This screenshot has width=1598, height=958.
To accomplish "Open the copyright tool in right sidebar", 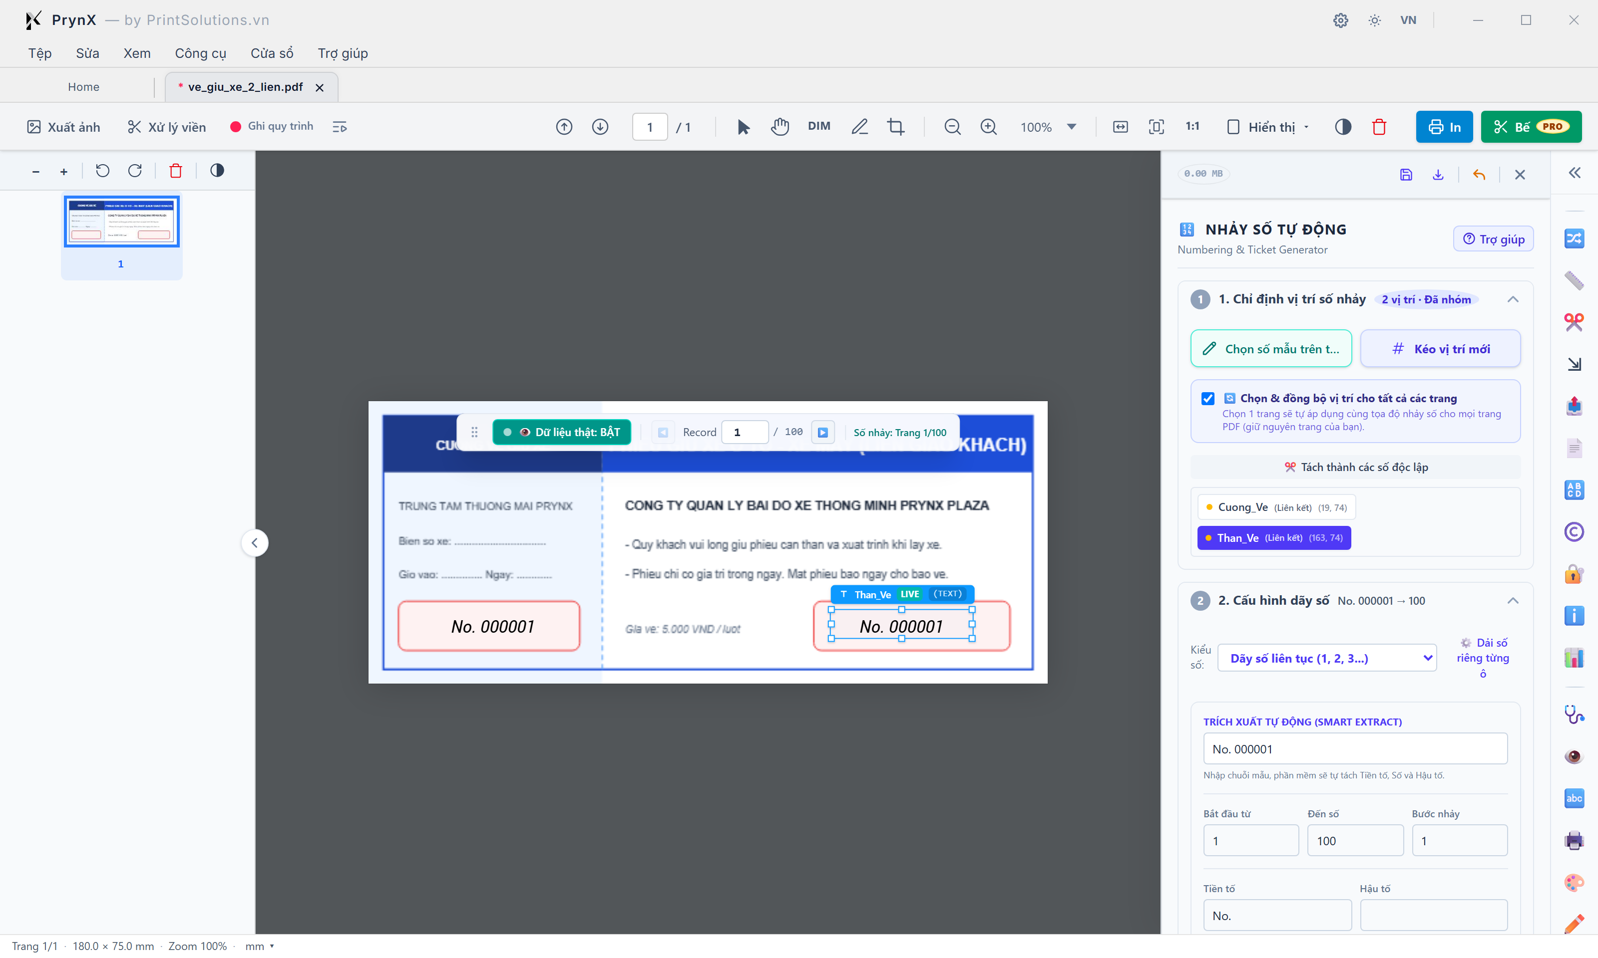I will [x=1574, y=532].
